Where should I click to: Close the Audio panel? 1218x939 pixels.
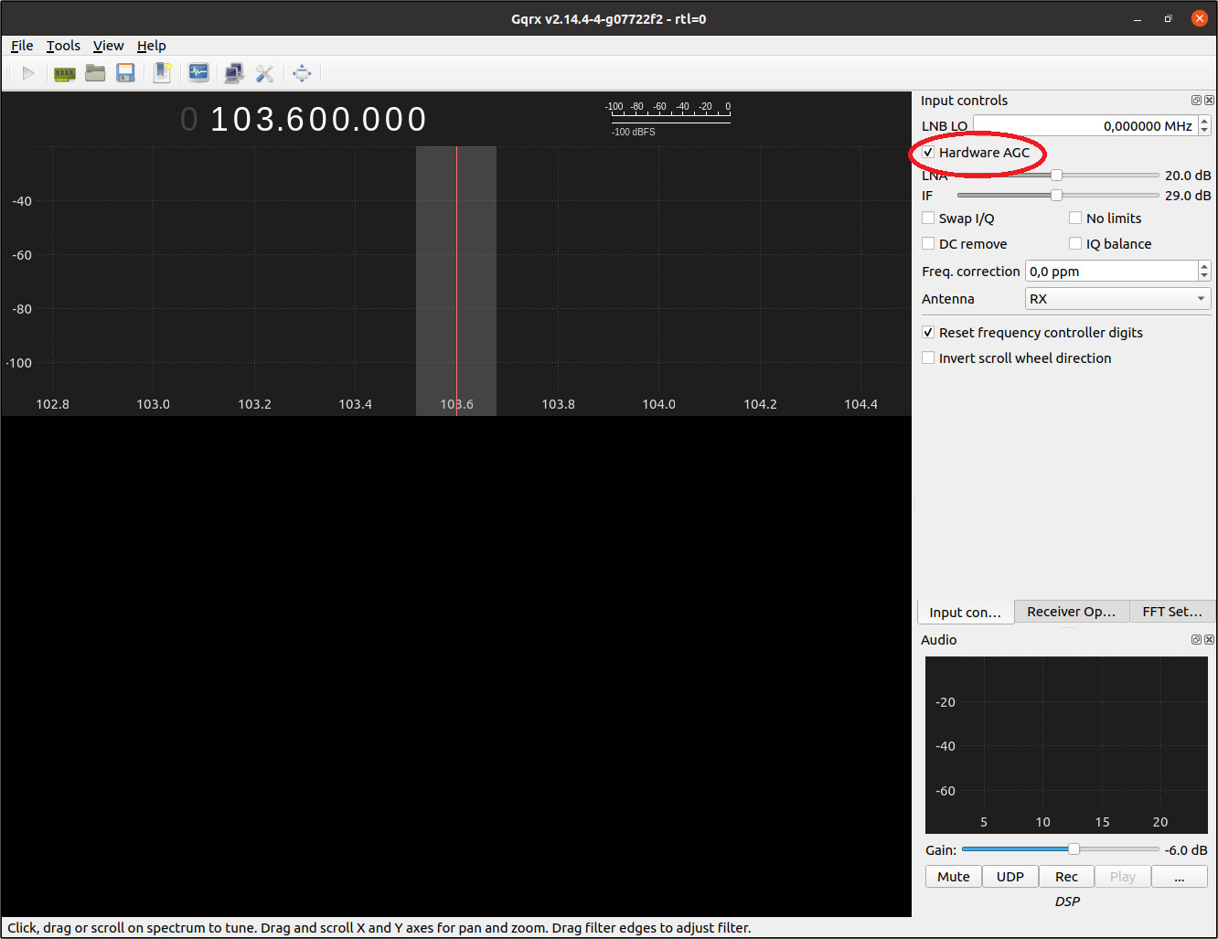point(1209,640)
